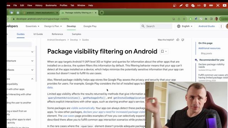Click the first pinned tab icon
Screen dimensions: 228x128
[12, 13]
